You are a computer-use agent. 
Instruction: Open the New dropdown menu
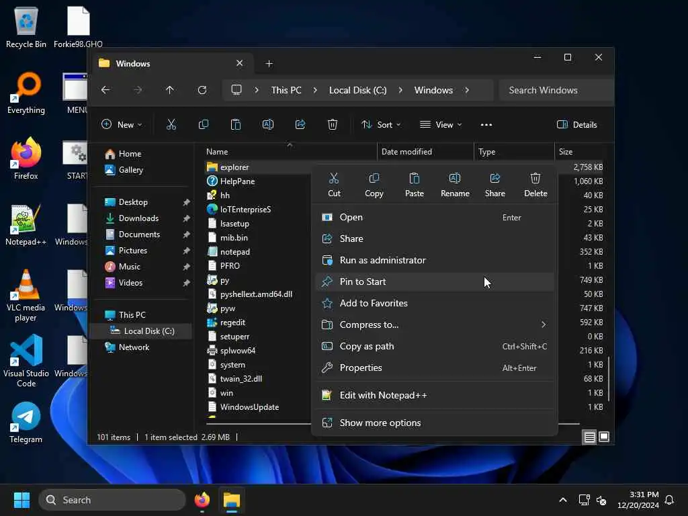122,124
